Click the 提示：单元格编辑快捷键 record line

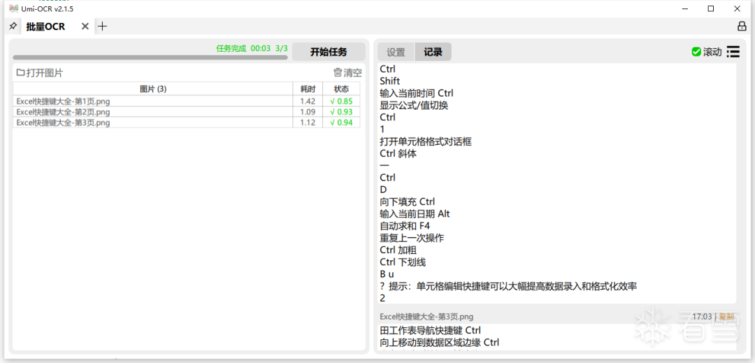click(x=508, y=286)
